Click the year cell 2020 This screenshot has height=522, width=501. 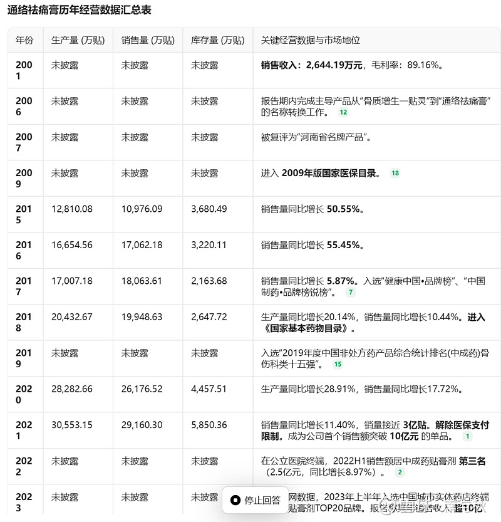click(24, 394)
